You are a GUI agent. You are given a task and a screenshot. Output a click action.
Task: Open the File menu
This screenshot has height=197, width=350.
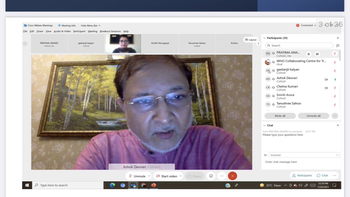coord(25,31)
